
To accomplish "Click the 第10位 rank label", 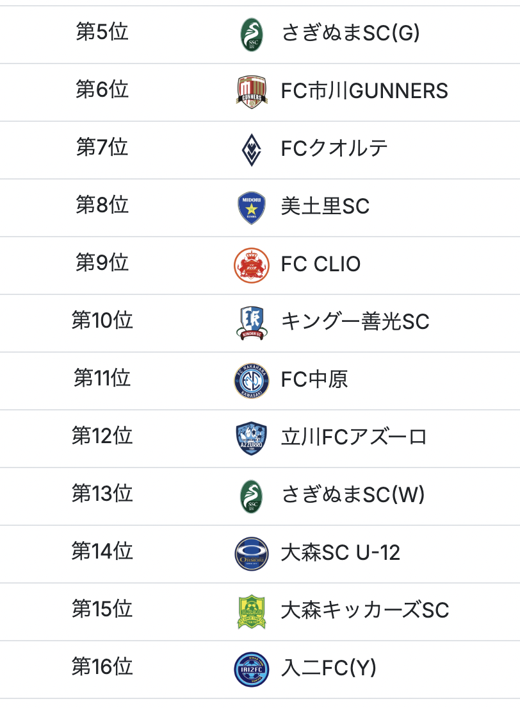I will [102, 321].
